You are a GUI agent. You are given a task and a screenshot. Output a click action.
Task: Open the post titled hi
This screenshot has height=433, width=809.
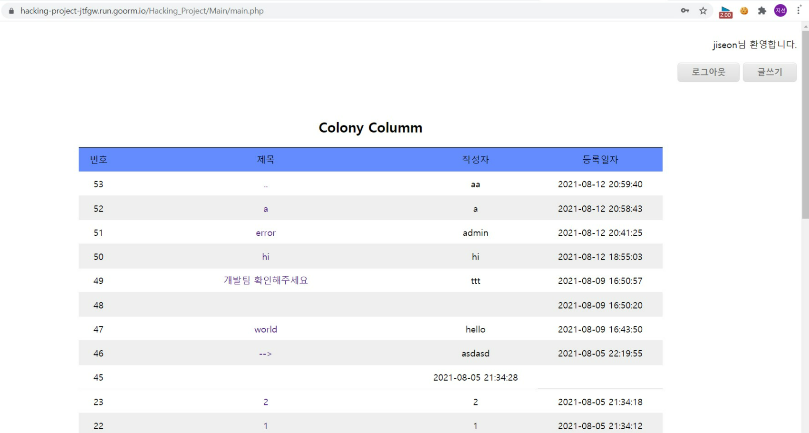point(266,257)
